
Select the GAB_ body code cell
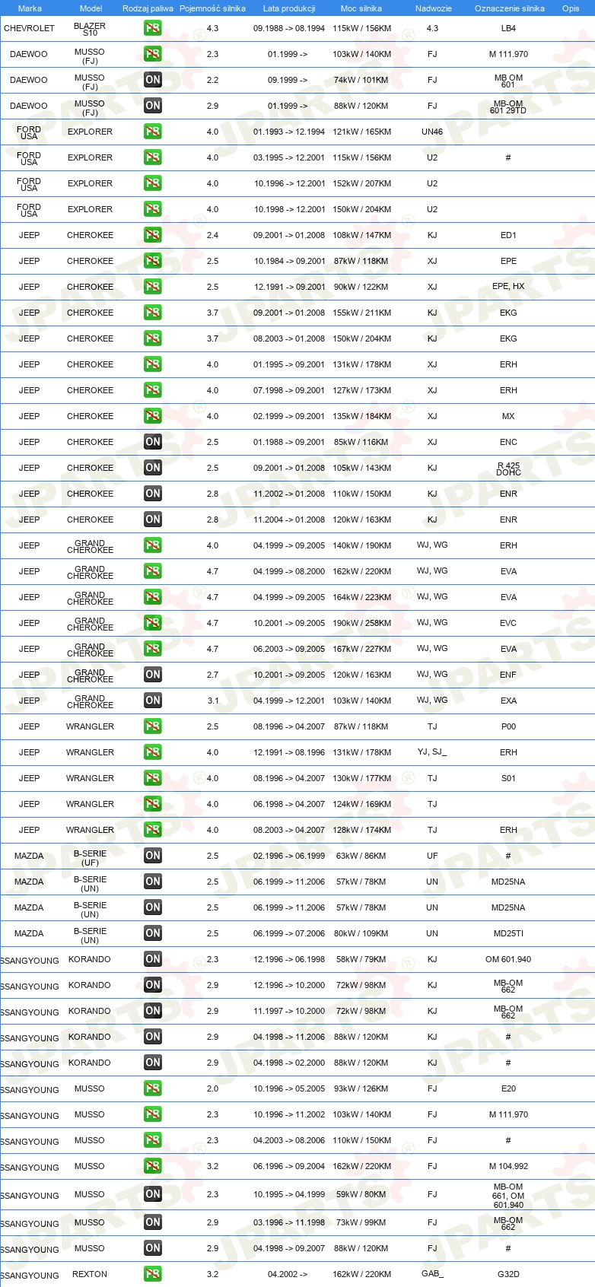click(x=432, y=1274)
